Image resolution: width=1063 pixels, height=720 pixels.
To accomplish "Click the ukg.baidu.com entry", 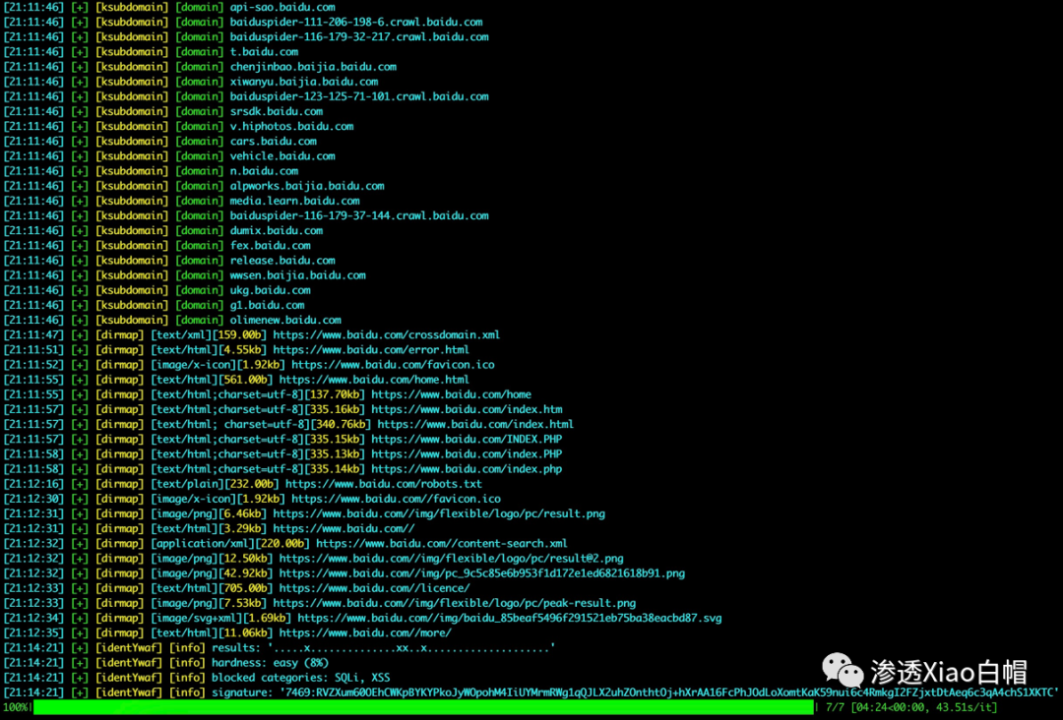I will 270,290.
